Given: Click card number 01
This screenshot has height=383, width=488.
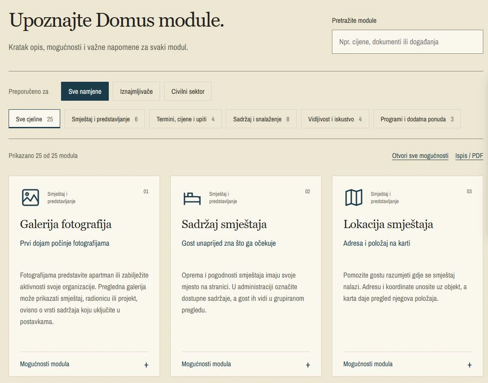Looking at the screenshot, I should pyautogui.click(x=146, y=191).
